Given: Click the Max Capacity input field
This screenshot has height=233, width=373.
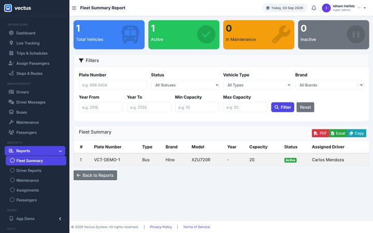Looking at the screenshot, I should [245, 107].
